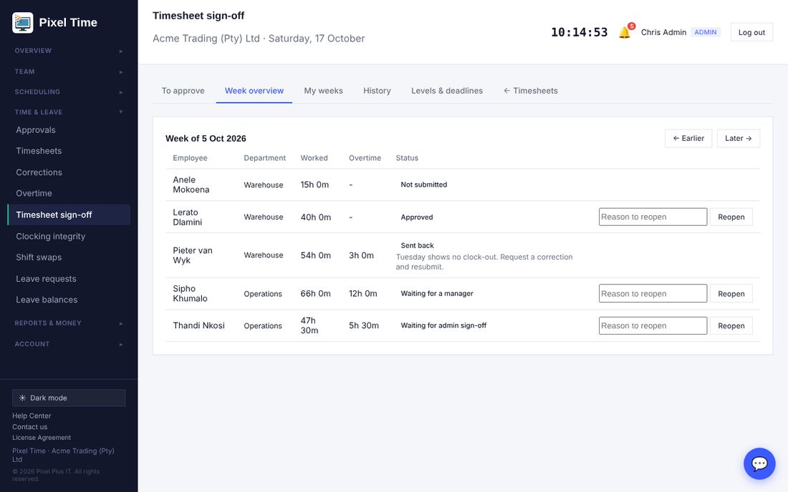The height and width of the screenshot is (492, 788).
Task: Open the notifications bell icon
Action: click(x=625, y=33)
